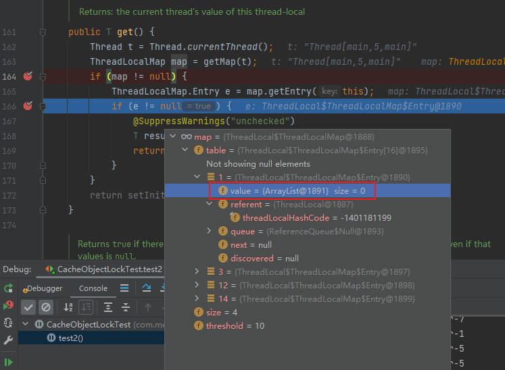Click field icon beside table
Screen dimensions: 505x370
click(199, 151)
